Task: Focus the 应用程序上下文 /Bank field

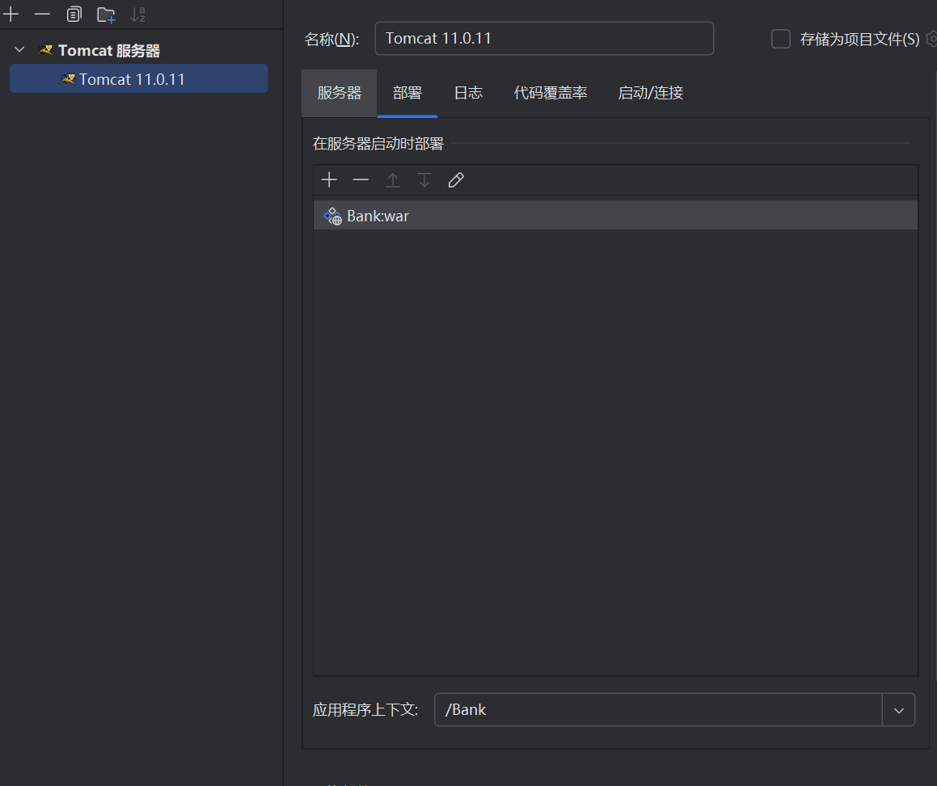Action: click(658, 709)
